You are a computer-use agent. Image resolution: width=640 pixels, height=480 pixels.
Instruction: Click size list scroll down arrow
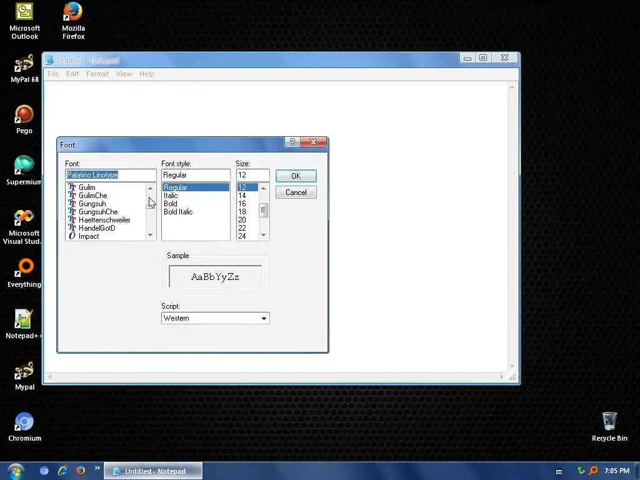click(263, 235)
